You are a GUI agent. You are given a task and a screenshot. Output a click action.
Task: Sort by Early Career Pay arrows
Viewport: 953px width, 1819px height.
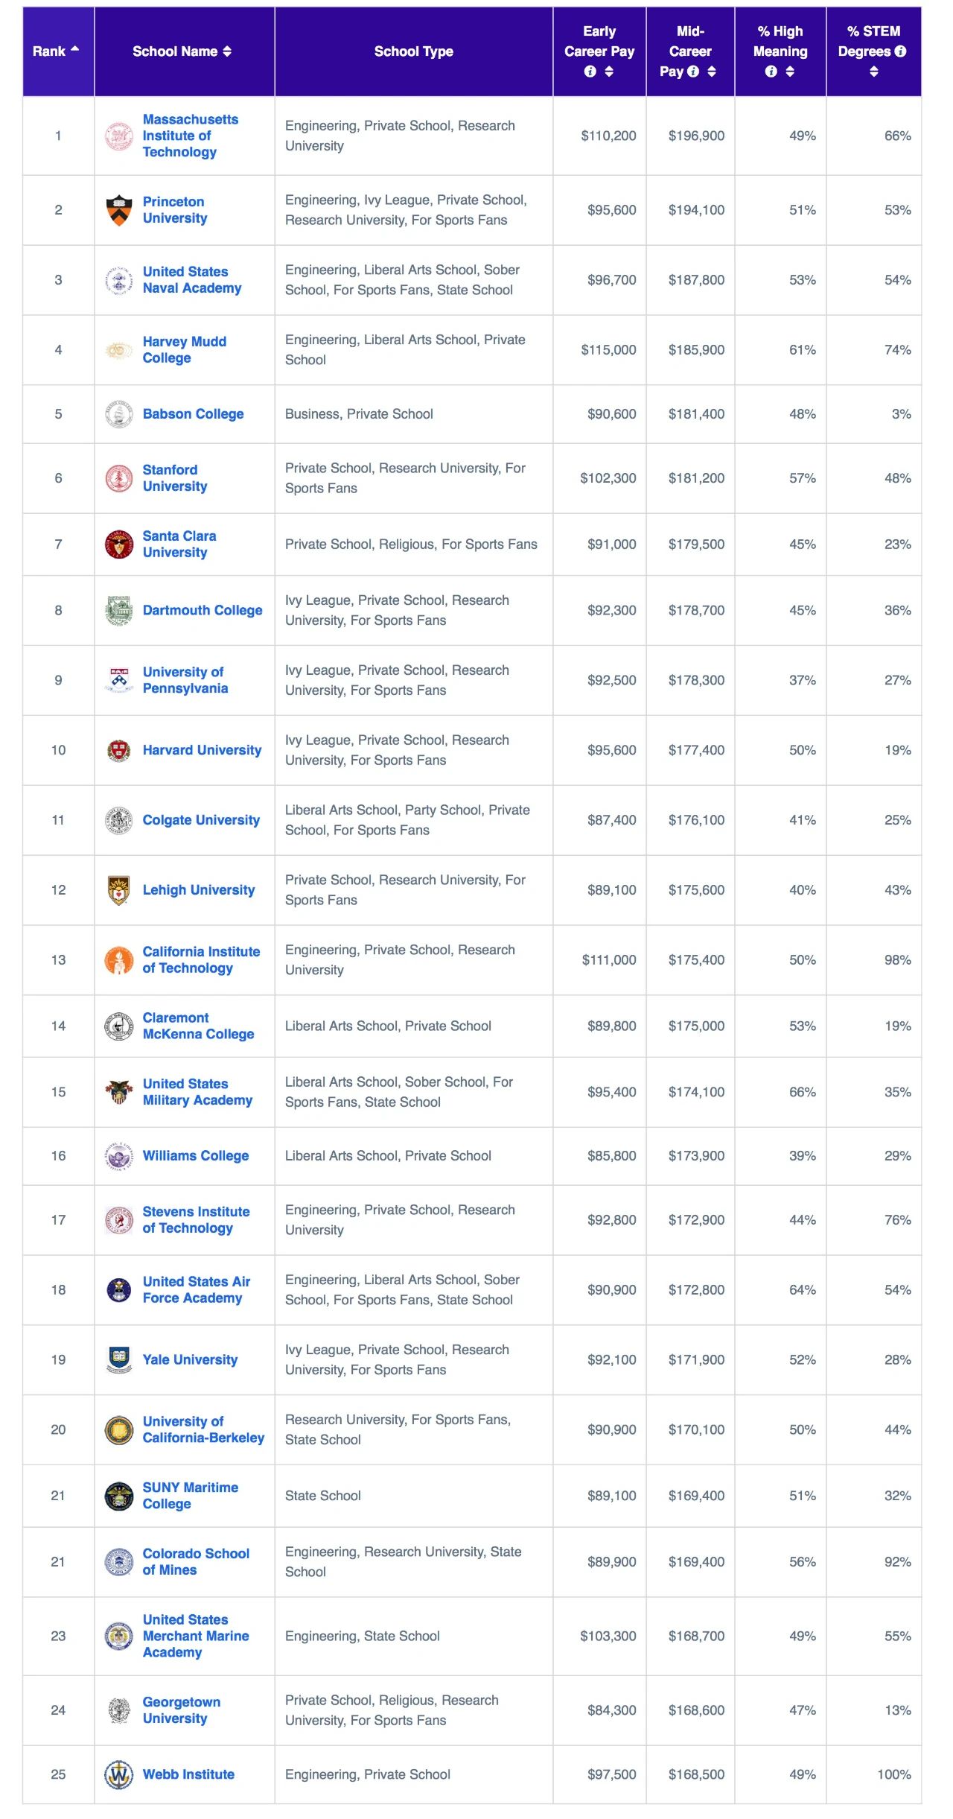pyautogui.click(x=609, y=72)
